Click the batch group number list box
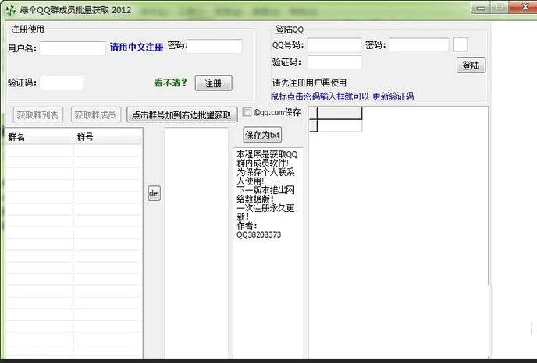 coord(196,243)
